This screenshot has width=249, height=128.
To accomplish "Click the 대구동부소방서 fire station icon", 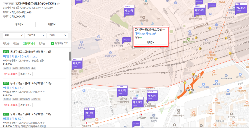I will coord(153,115).
